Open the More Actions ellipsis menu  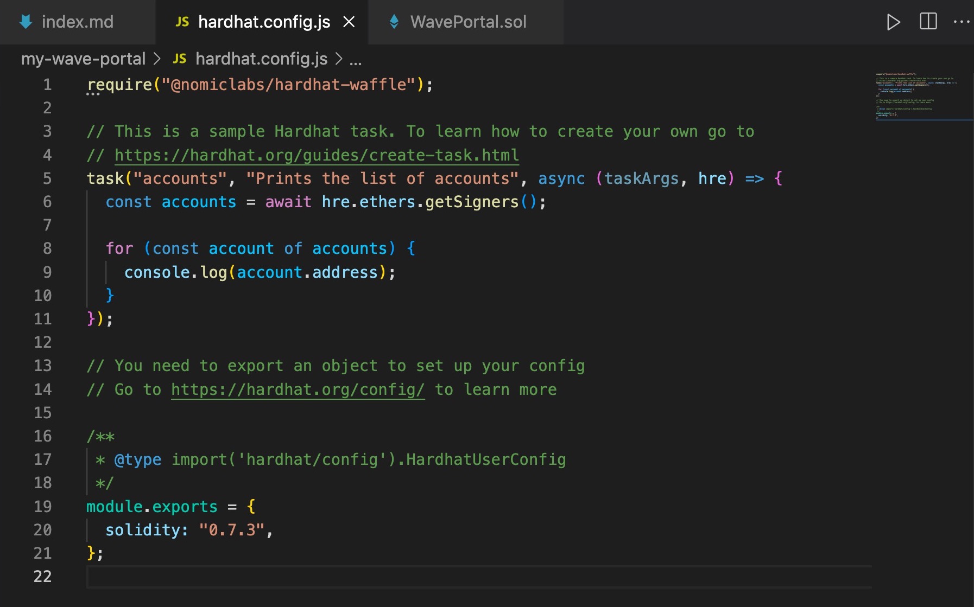click(961, 22)
